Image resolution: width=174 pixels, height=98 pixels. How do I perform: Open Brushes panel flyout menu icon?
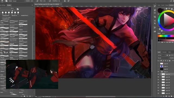click(x=32, y=5)
